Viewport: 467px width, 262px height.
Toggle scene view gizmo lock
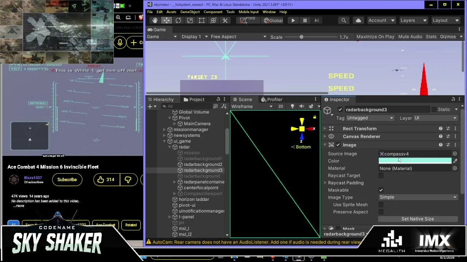pyautogui.click(x=314, y=117)
